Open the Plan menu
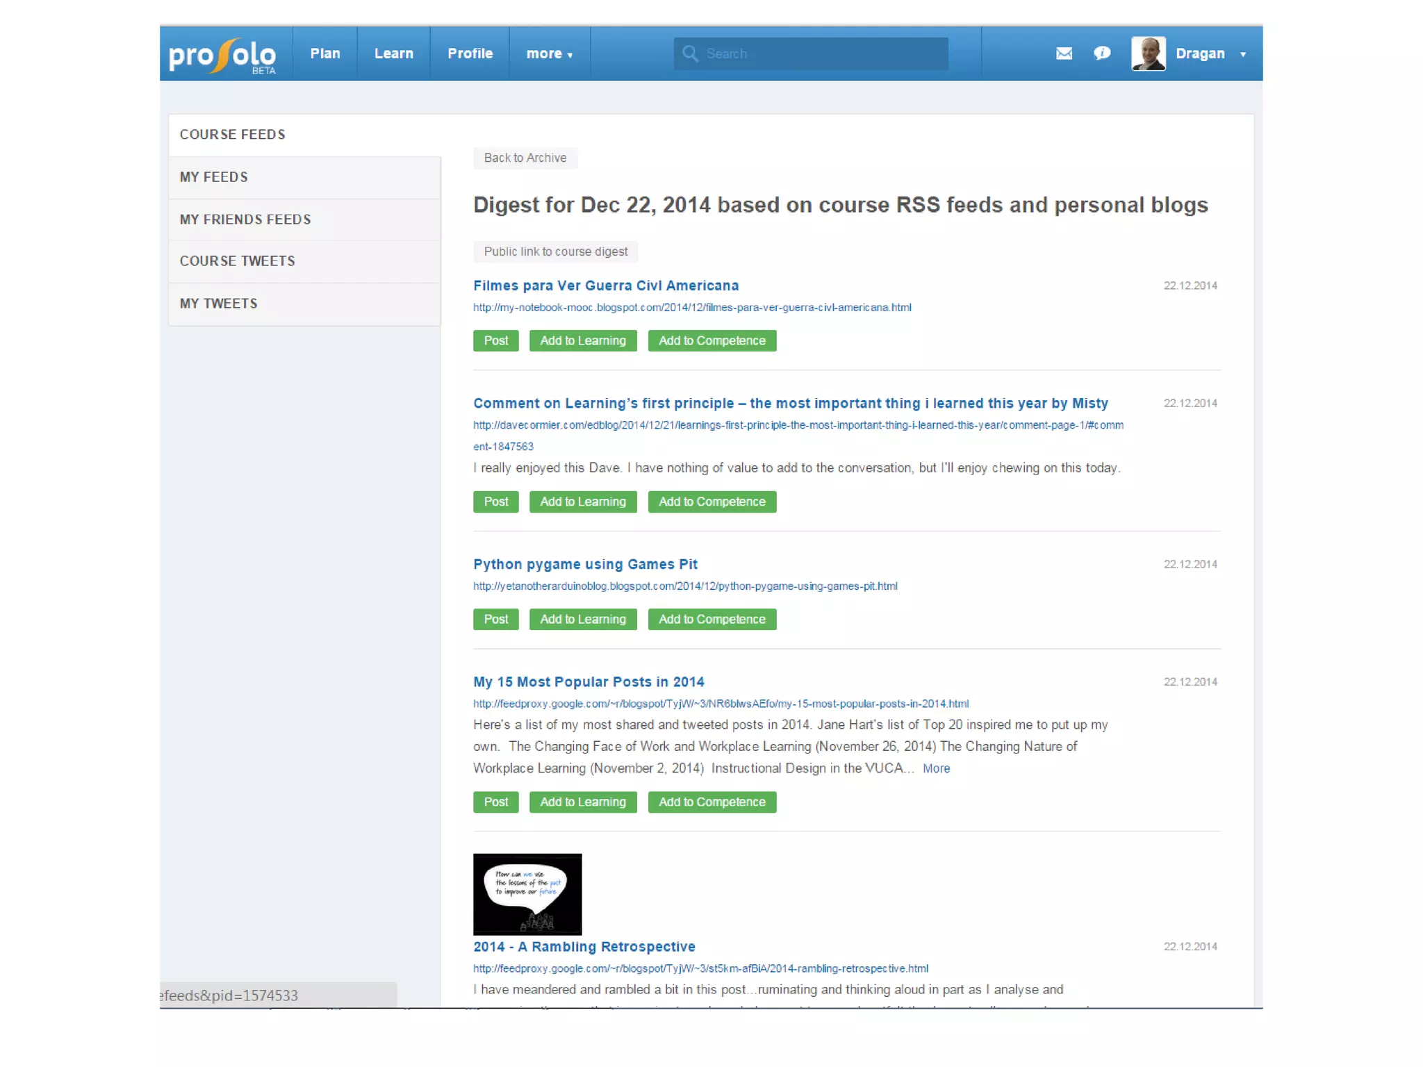 click(x=325, y=53)
